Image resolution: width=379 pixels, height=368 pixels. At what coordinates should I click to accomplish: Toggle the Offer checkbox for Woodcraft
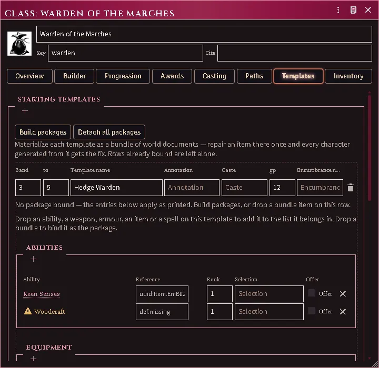312,311
